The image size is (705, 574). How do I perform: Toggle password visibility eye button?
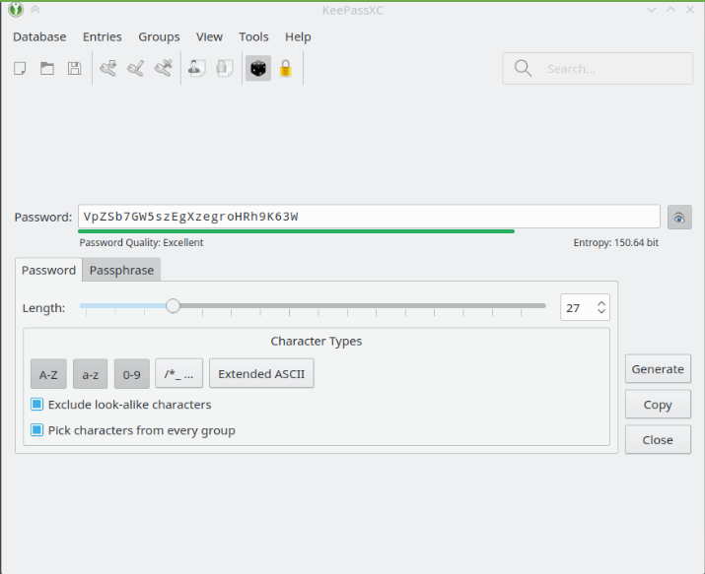coord(679,218)
